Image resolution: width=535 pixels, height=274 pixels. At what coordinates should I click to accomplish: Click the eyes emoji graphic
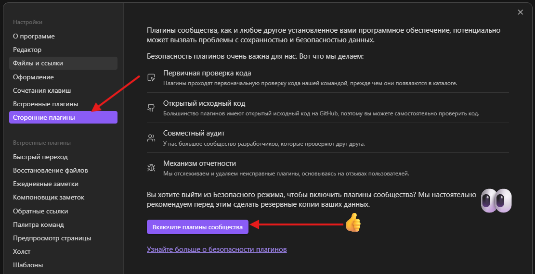point(496,200)
